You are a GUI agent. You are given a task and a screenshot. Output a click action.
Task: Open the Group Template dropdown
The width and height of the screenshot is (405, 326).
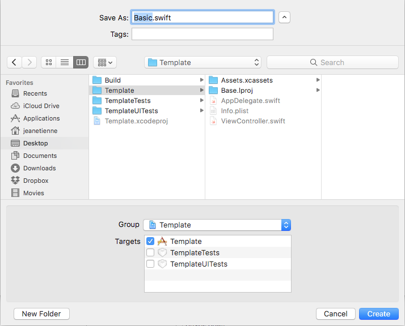click(217, 225)
